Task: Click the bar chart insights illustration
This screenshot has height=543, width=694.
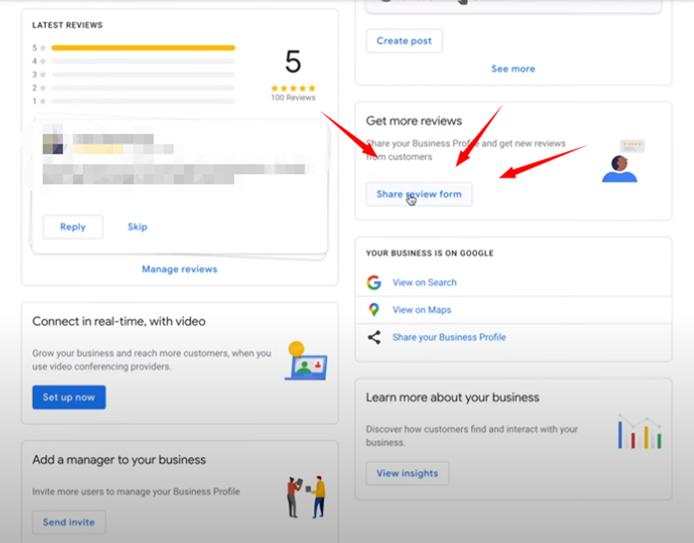Action: (x=639, y=432)
